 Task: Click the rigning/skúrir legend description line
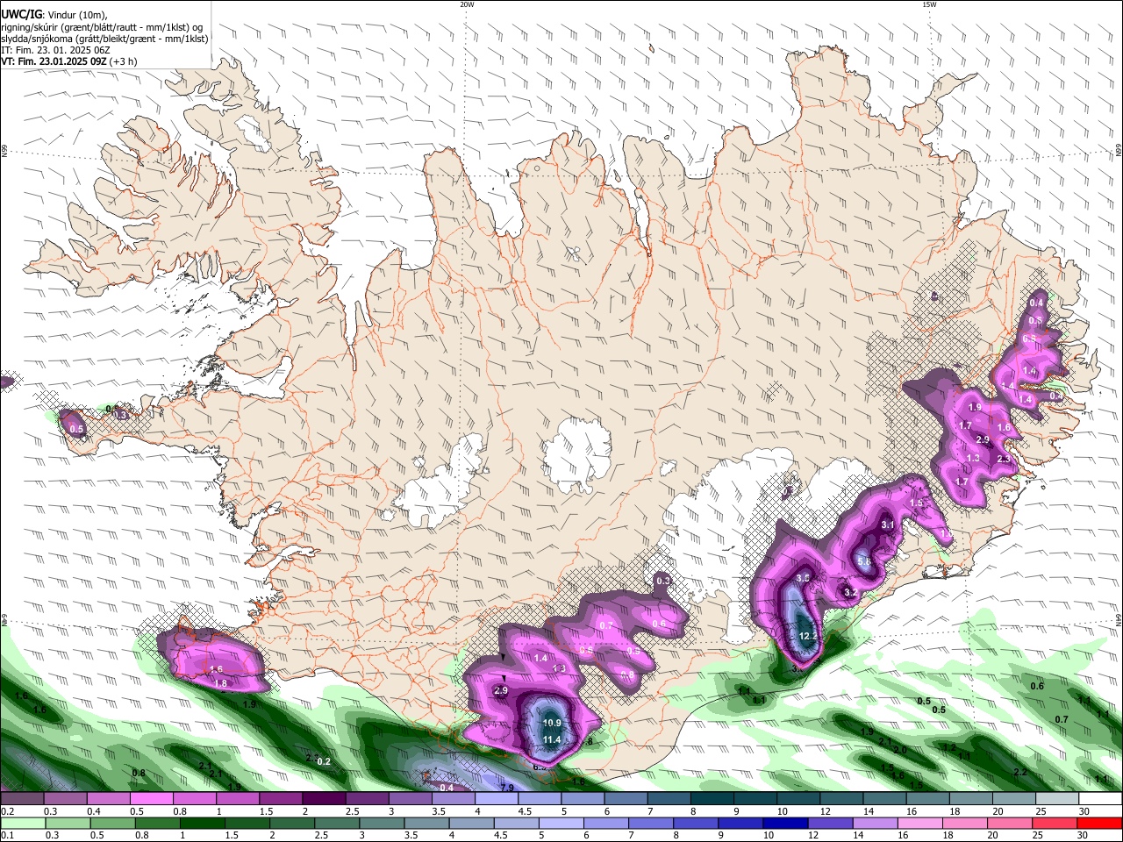click(102, 27)
